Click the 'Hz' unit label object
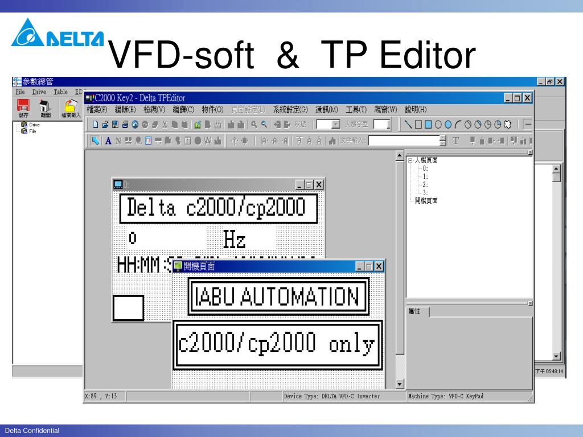 pos(234,240)
